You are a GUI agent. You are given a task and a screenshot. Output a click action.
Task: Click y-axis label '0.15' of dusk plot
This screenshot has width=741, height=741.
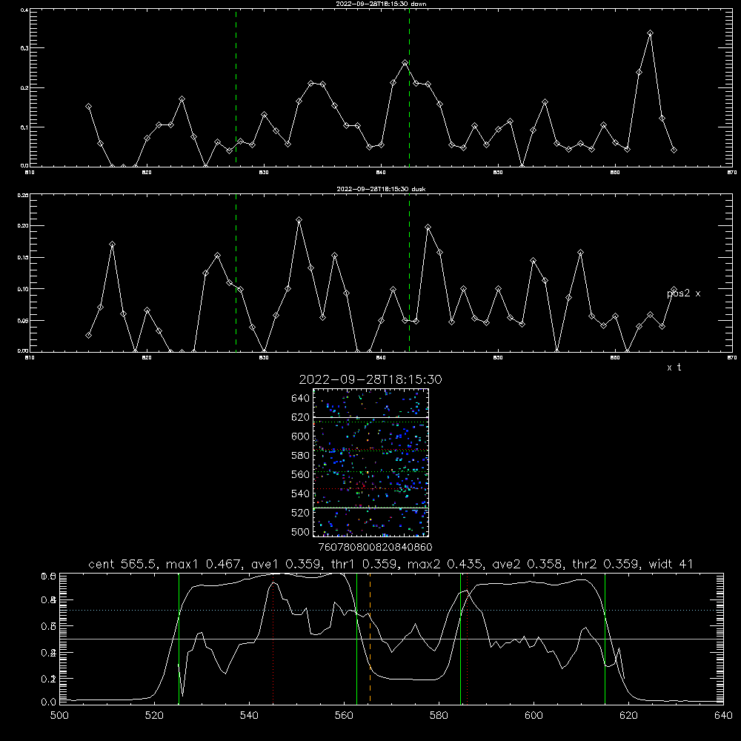point(23,258)
